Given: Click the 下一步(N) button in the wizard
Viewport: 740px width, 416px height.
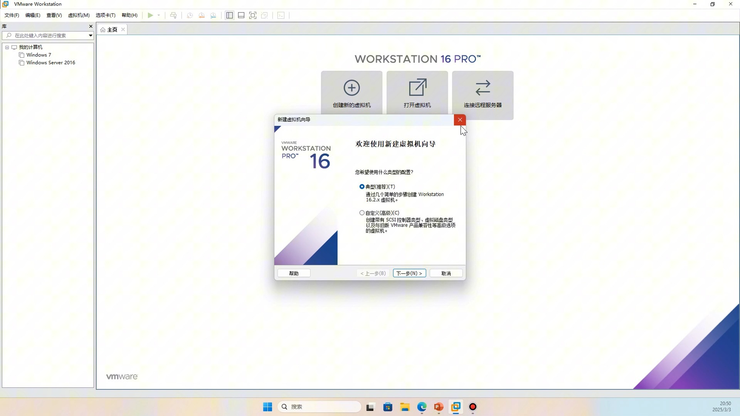Looking at the screenshot, I should pyautogui.click(x=409, y=273).
